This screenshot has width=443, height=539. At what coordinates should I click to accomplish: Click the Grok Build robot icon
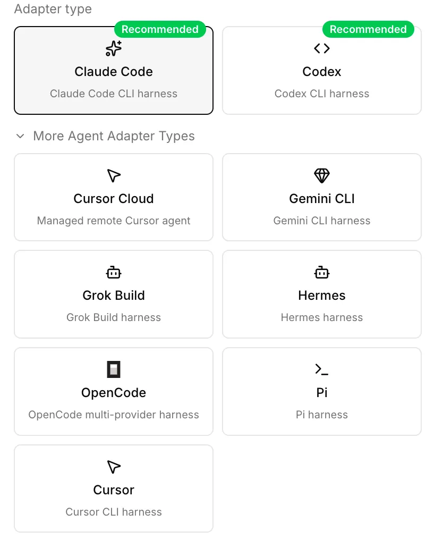[x=114, y=272]
